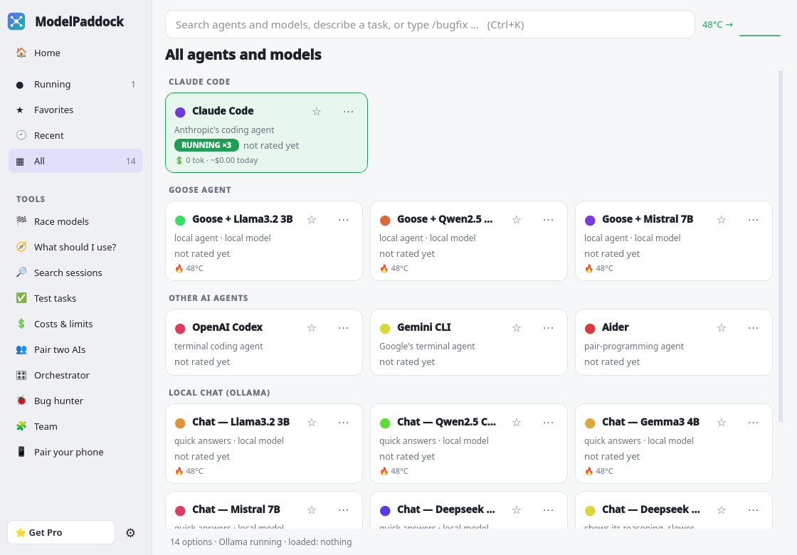Click the Team puzzle piece icon
The height and width of the screenshot is (555, 797).
pyautogui.click(x=21, y=426)
